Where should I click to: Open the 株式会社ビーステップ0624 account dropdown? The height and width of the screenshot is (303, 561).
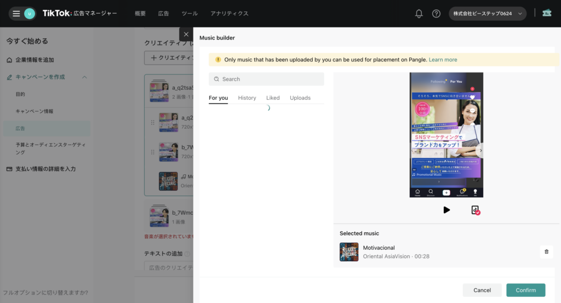[487, 14]
